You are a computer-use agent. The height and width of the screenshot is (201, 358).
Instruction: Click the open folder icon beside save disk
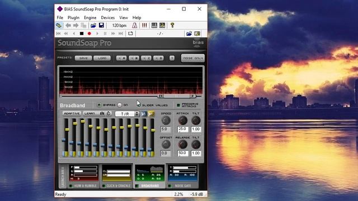click(x=93, y=25)
